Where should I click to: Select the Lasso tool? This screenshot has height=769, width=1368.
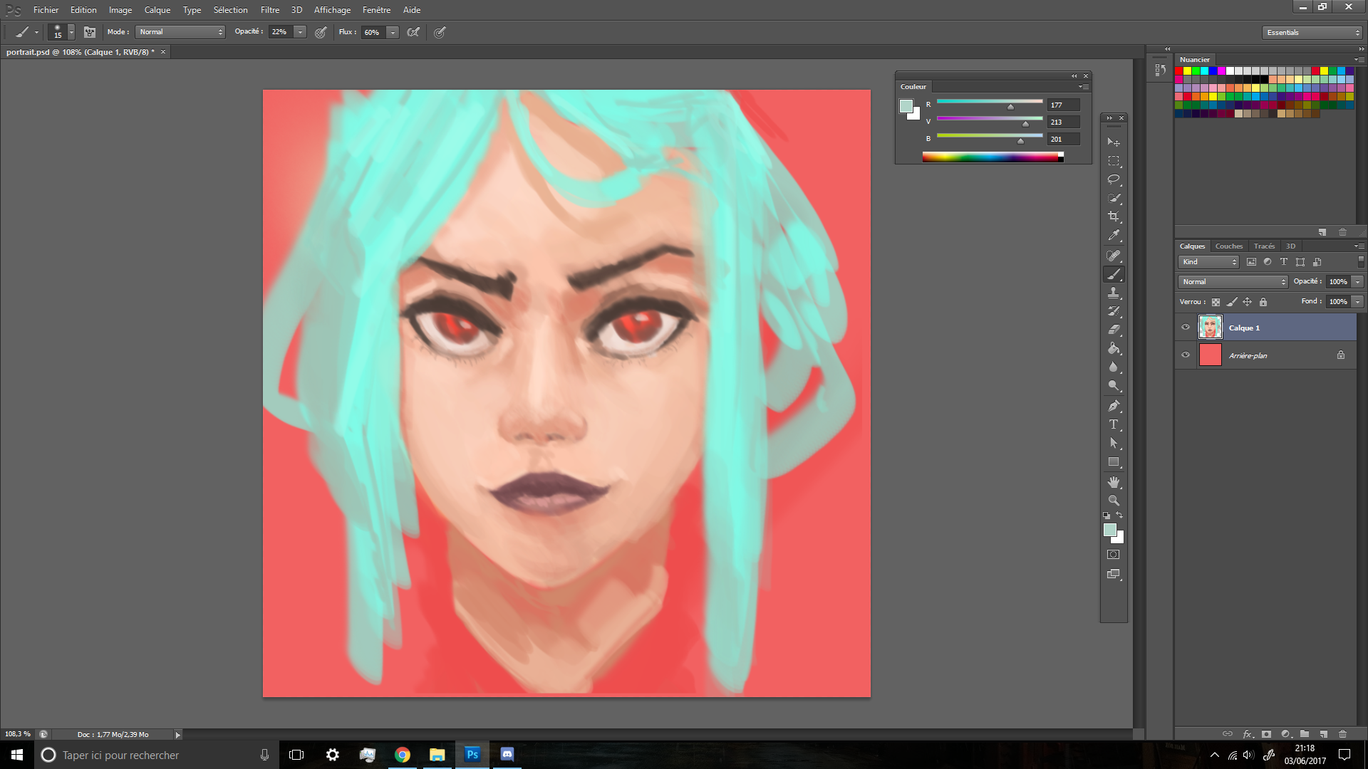tap(1114, 179)
